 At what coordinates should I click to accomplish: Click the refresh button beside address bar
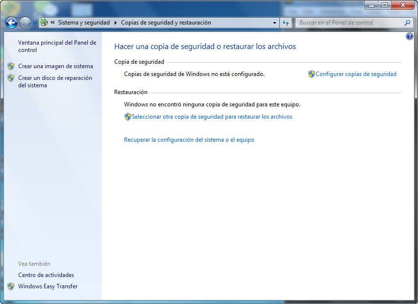click(x=286, y=23)
